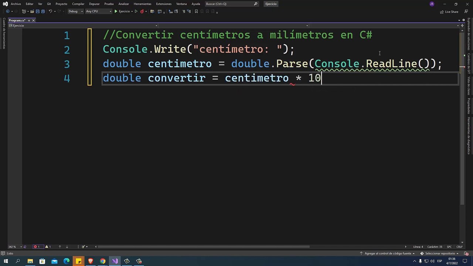Click the yellow warning count indicator
This screenshot has width=473, height=266.
48,247
